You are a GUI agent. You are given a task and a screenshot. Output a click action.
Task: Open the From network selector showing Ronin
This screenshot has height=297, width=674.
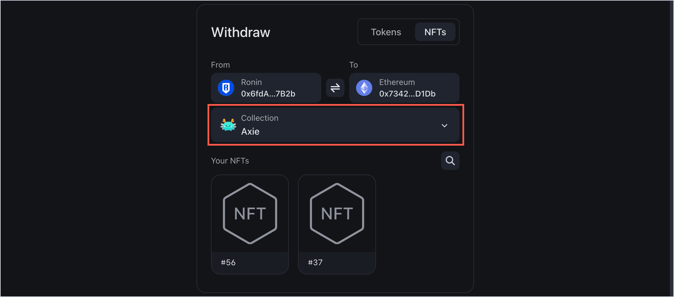[266, 88]
